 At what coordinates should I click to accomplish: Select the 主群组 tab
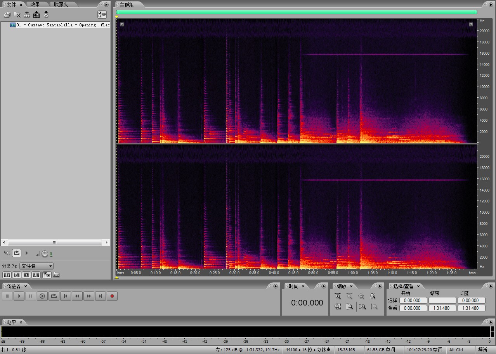coord(126,5)
